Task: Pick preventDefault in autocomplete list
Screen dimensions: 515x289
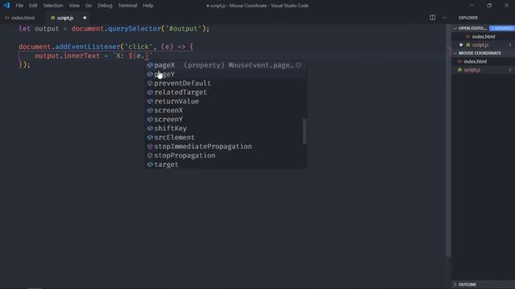Action: tap(183, 83)
